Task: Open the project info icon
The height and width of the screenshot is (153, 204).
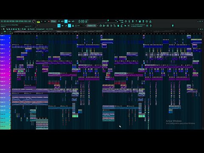Action: pos(147,21)
